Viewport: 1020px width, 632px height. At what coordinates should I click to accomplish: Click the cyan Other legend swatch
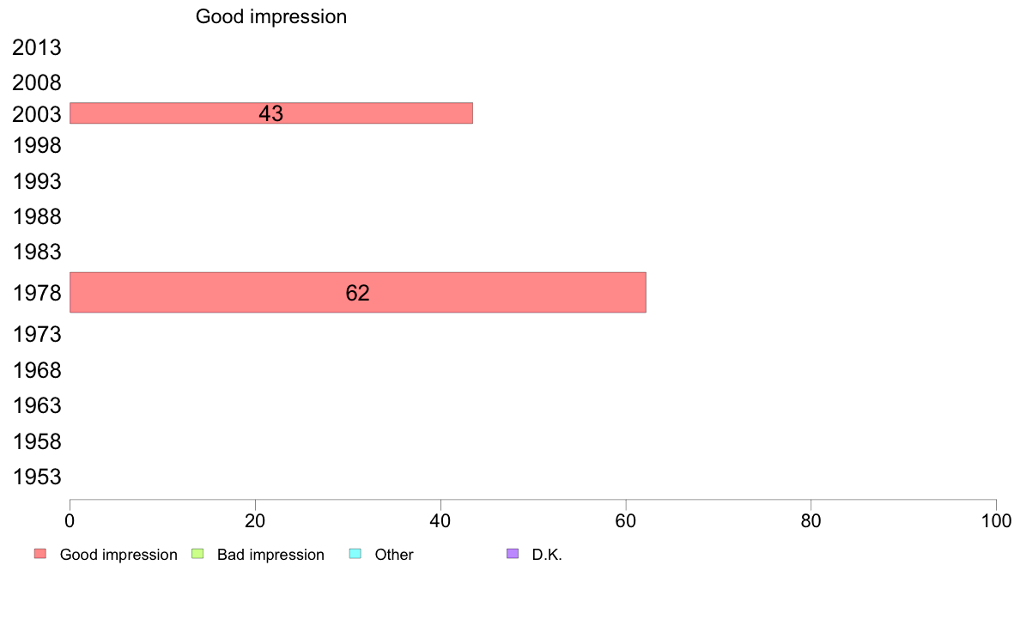[x=355, y=554]
